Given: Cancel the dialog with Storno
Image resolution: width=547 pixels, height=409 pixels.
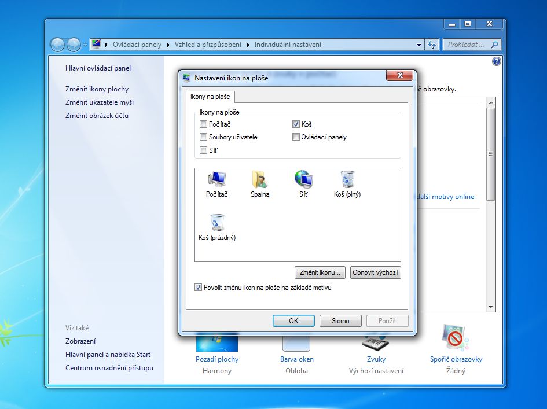Looking at the screenshot, I should click(x=340, y=321).
